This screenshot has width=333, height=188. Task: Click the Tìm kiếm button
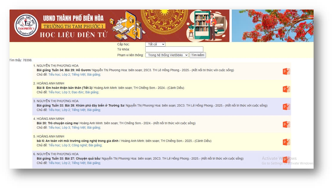click(198, 55)
